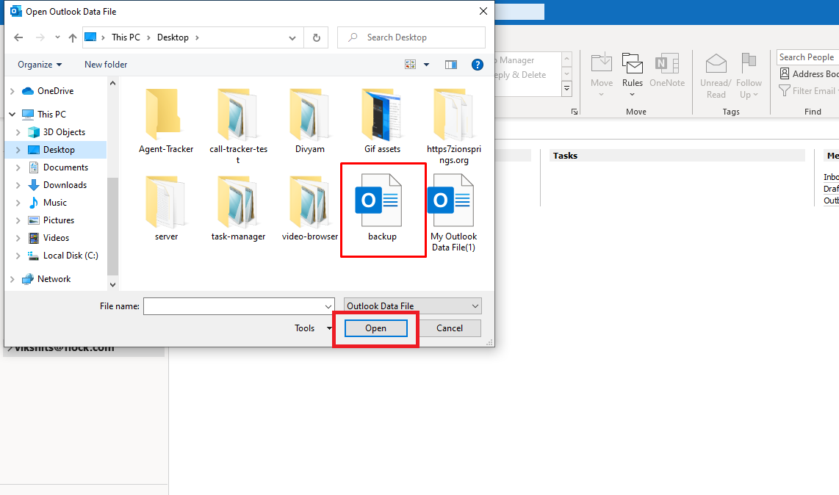This screenshot has width=839, height=495.
Task: Refresh the Desktop folder listing
Action: [x=316, y=37]
